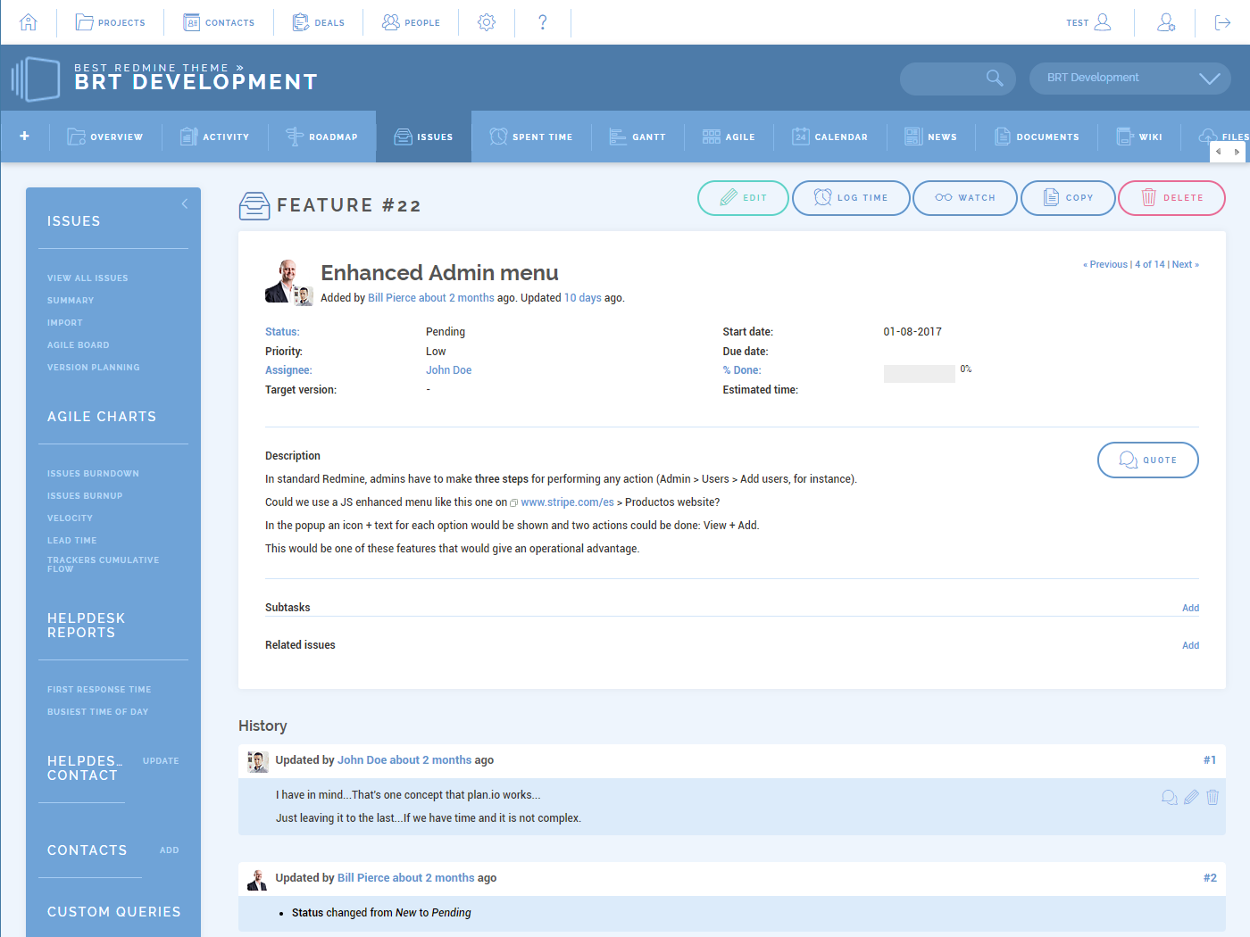Open the Gantt tab
The height and width of the screenshot is (937, 1250).
(637, 137)
